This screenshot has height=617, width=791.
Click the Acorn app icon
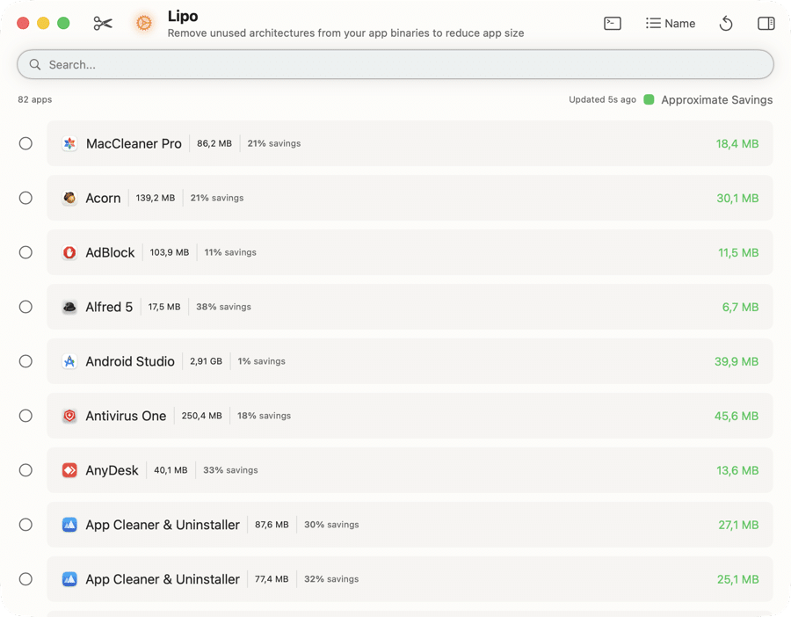69,198
